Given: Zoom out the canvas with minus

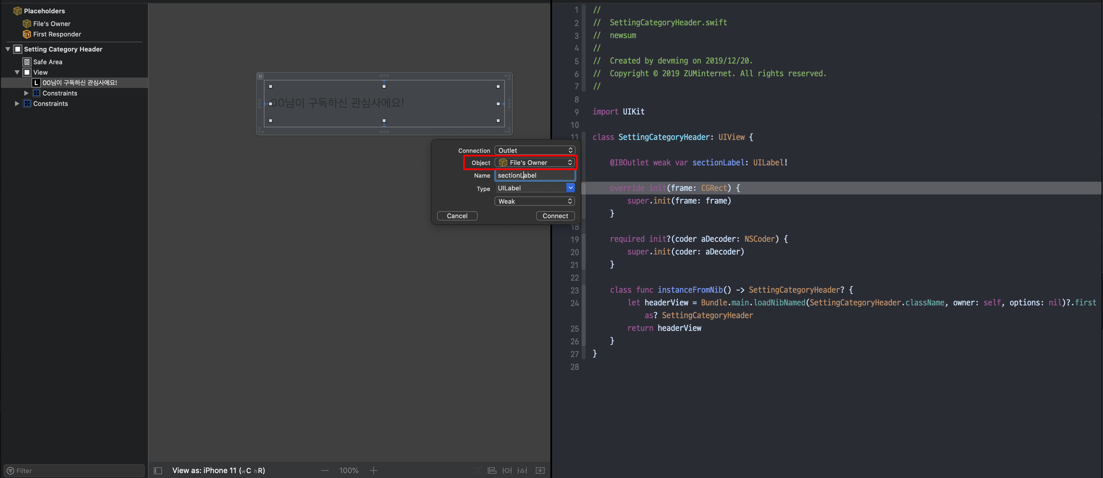Looking at the screenshot, I should click(325, 470).
